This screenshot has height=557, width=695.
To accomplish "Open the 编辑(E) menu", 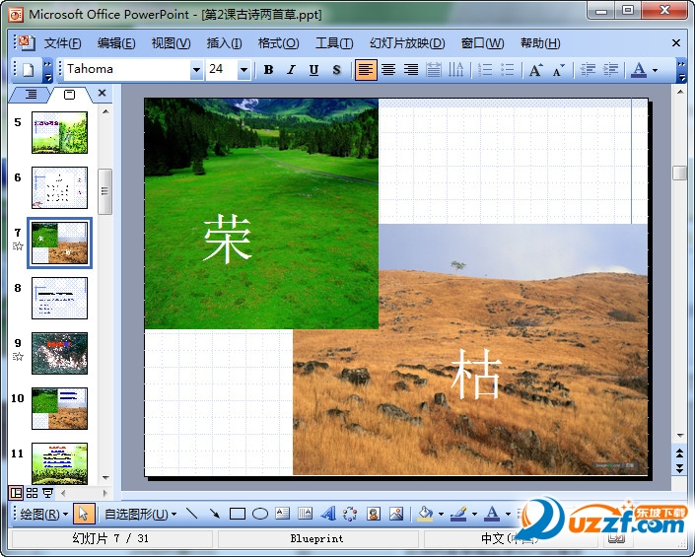I will 116,43.
